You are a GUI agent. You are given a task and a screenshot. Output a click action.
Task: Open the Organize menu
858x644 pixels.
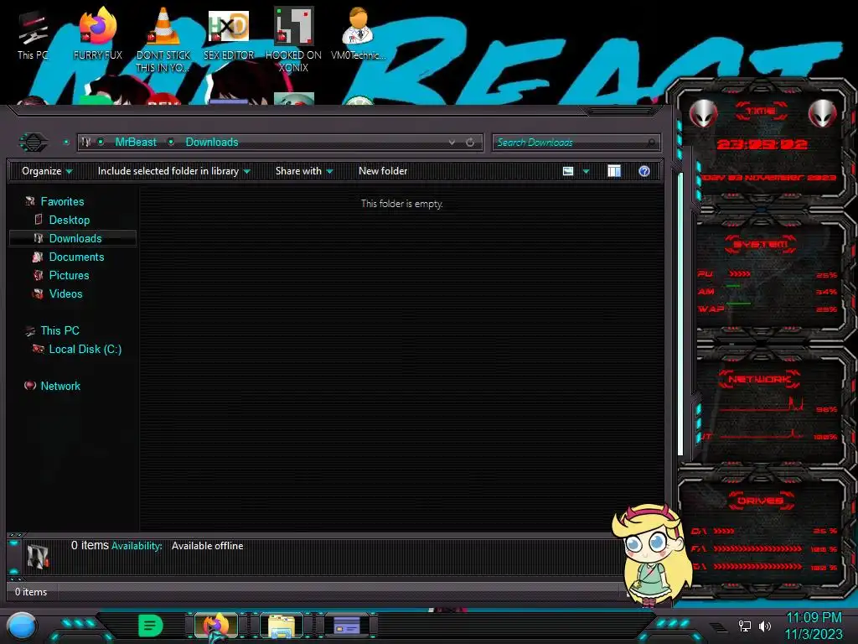click(47, 171)
